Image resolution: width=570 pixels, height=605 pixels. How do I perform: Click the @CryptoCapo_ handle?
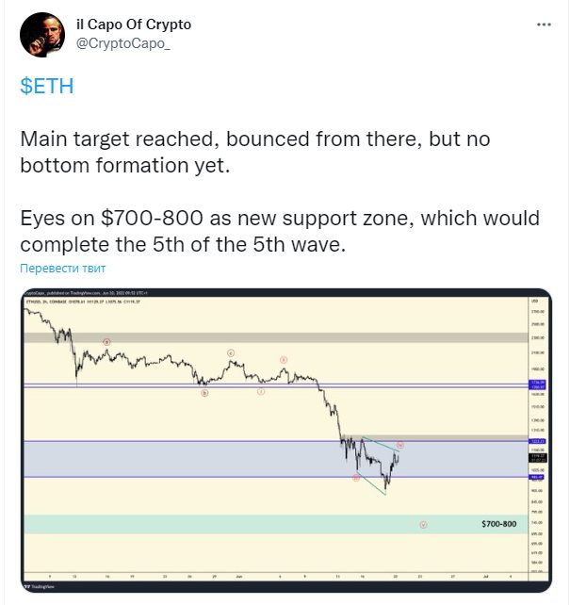pos(123,43)
